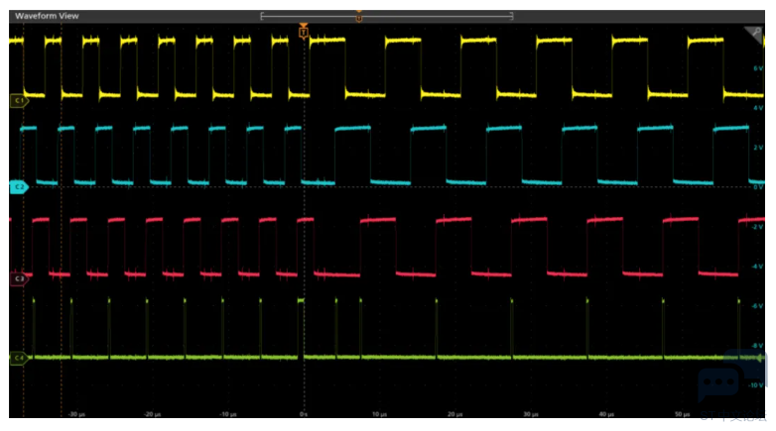Click the 0 V vertical scale label
This screenshot has width=776, height=431.
point(756,186)
